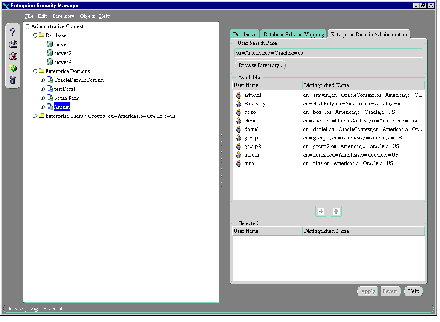Click the move up arrow button
This screenshot has width=440, height=322.
336,211
